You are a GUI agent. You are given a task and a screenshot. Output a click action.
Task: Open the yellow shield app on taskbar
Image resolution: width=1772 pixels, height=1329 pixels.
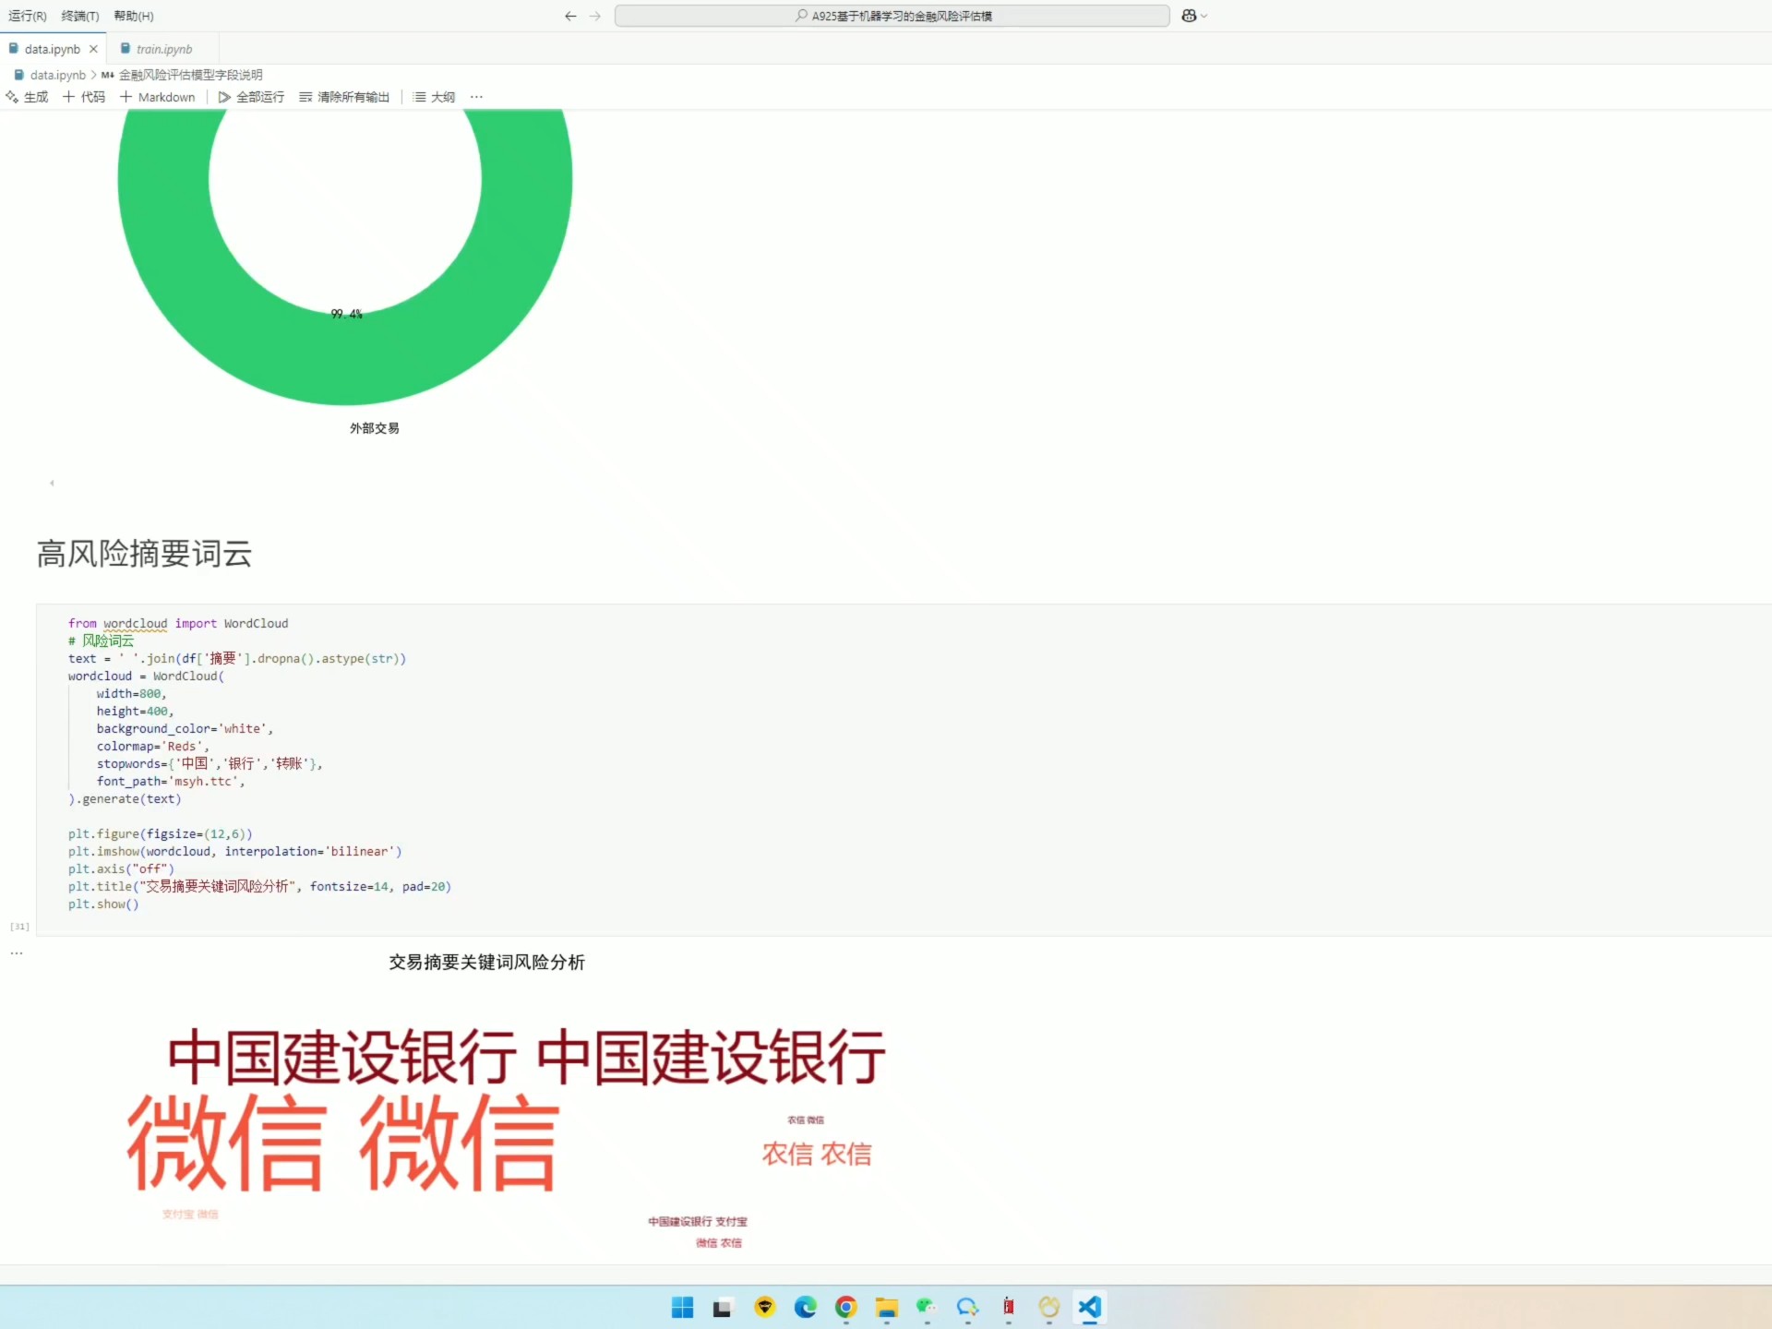(764, 1308)
